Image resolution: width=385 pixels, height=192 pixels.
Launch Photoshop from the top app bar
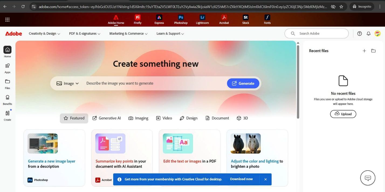click(181, 19)
